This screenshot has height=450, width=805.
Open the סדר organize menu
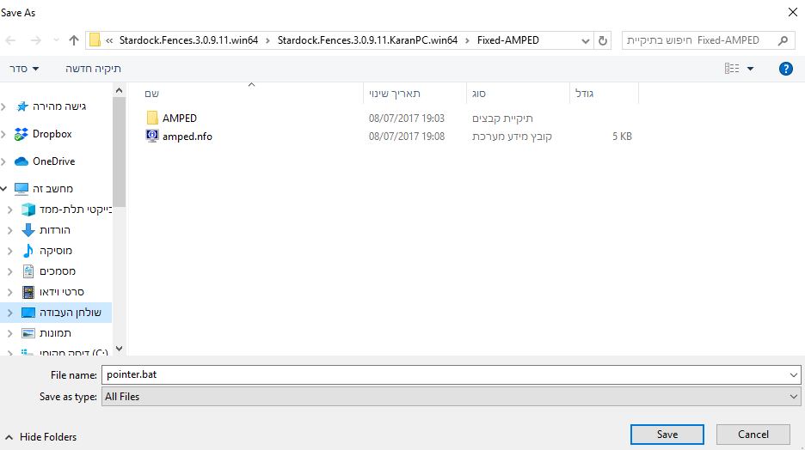click(x=23, y=69)
